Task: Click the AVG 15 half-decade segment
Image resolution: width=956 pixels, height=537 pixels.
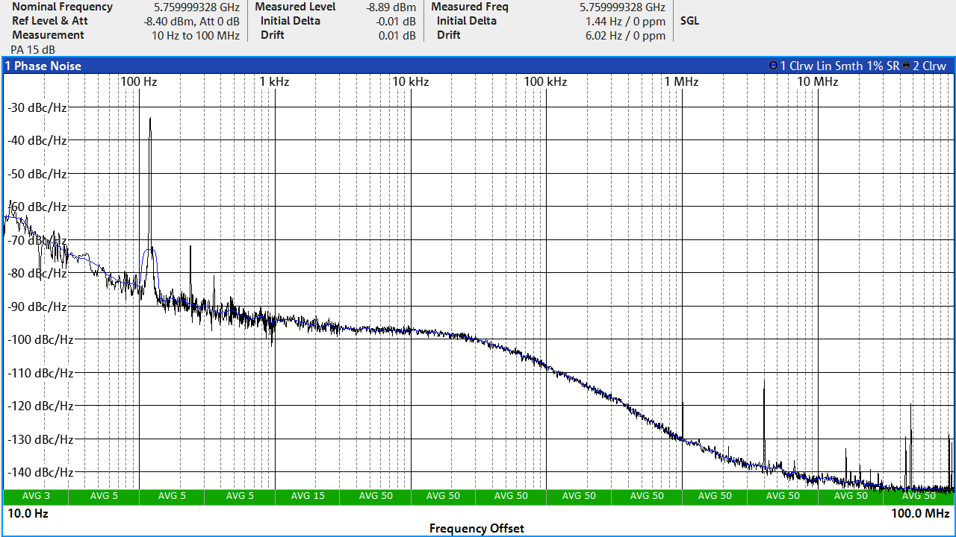Action: pyautogui.click(x=308, y=496)
